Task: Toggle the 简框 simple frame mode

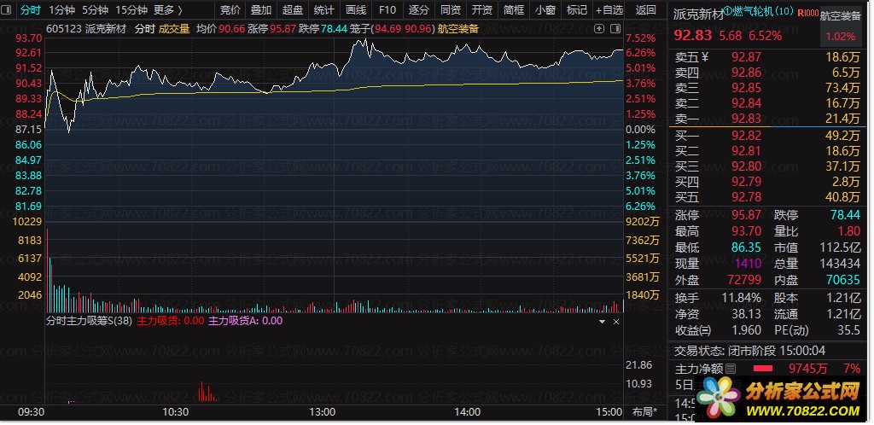Action: (x=513, y=10)
